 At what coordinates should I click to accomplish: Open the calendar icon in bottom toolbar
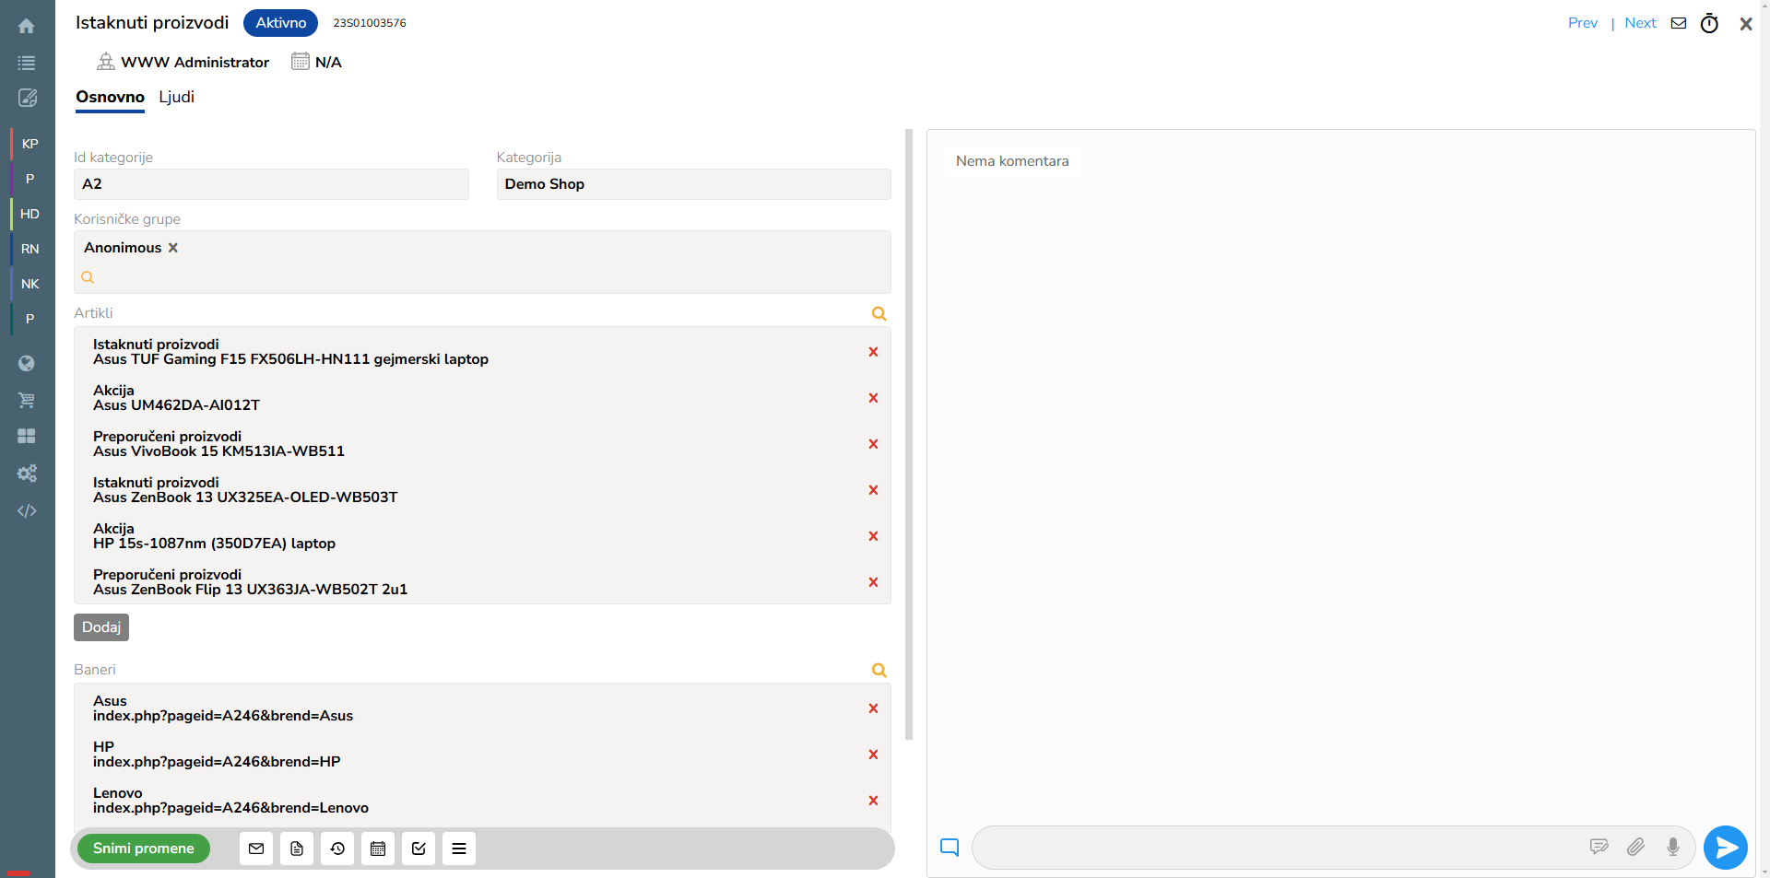click(378, 849)
